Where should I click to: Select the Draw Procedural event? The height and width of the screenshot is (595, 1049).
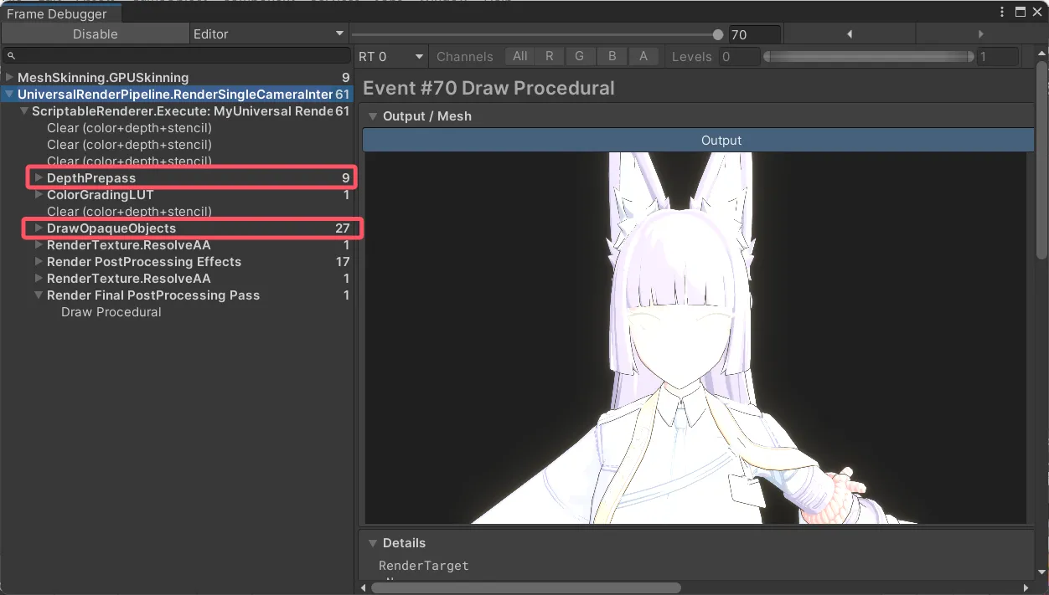[111, 312]
